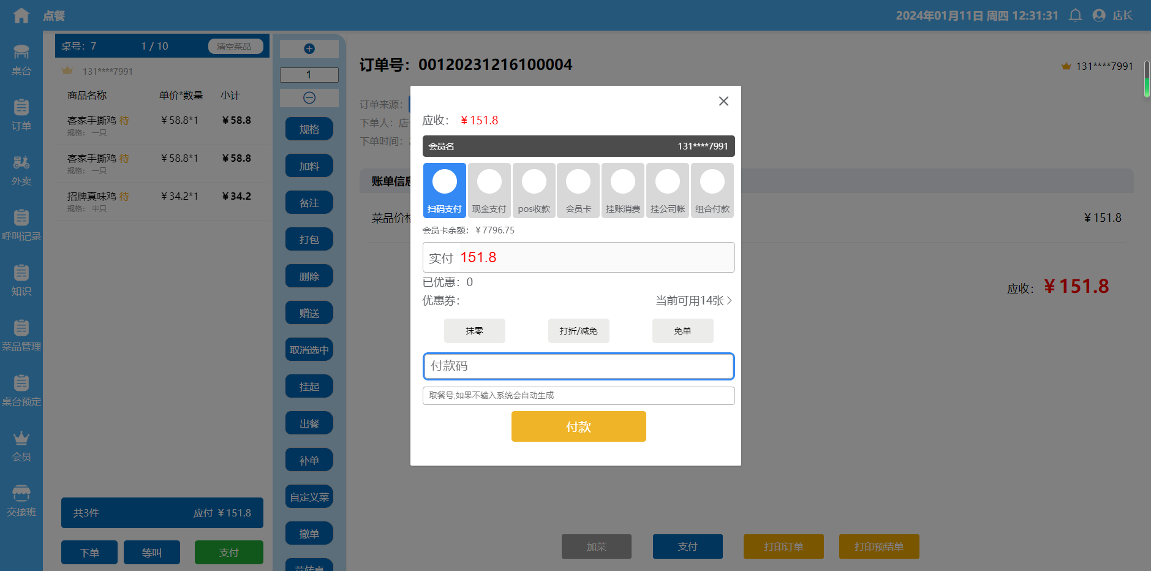The height and width of the screenshot is (571, 1151).
Task: Select 挂公司帐 payment method
Action: pos(668,191)
